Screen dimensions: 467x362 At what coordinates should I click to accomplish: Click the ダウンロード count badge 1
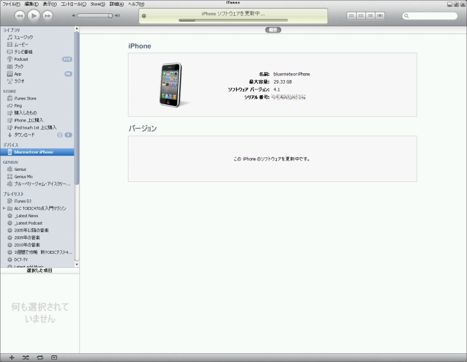[x=68, y=135]
